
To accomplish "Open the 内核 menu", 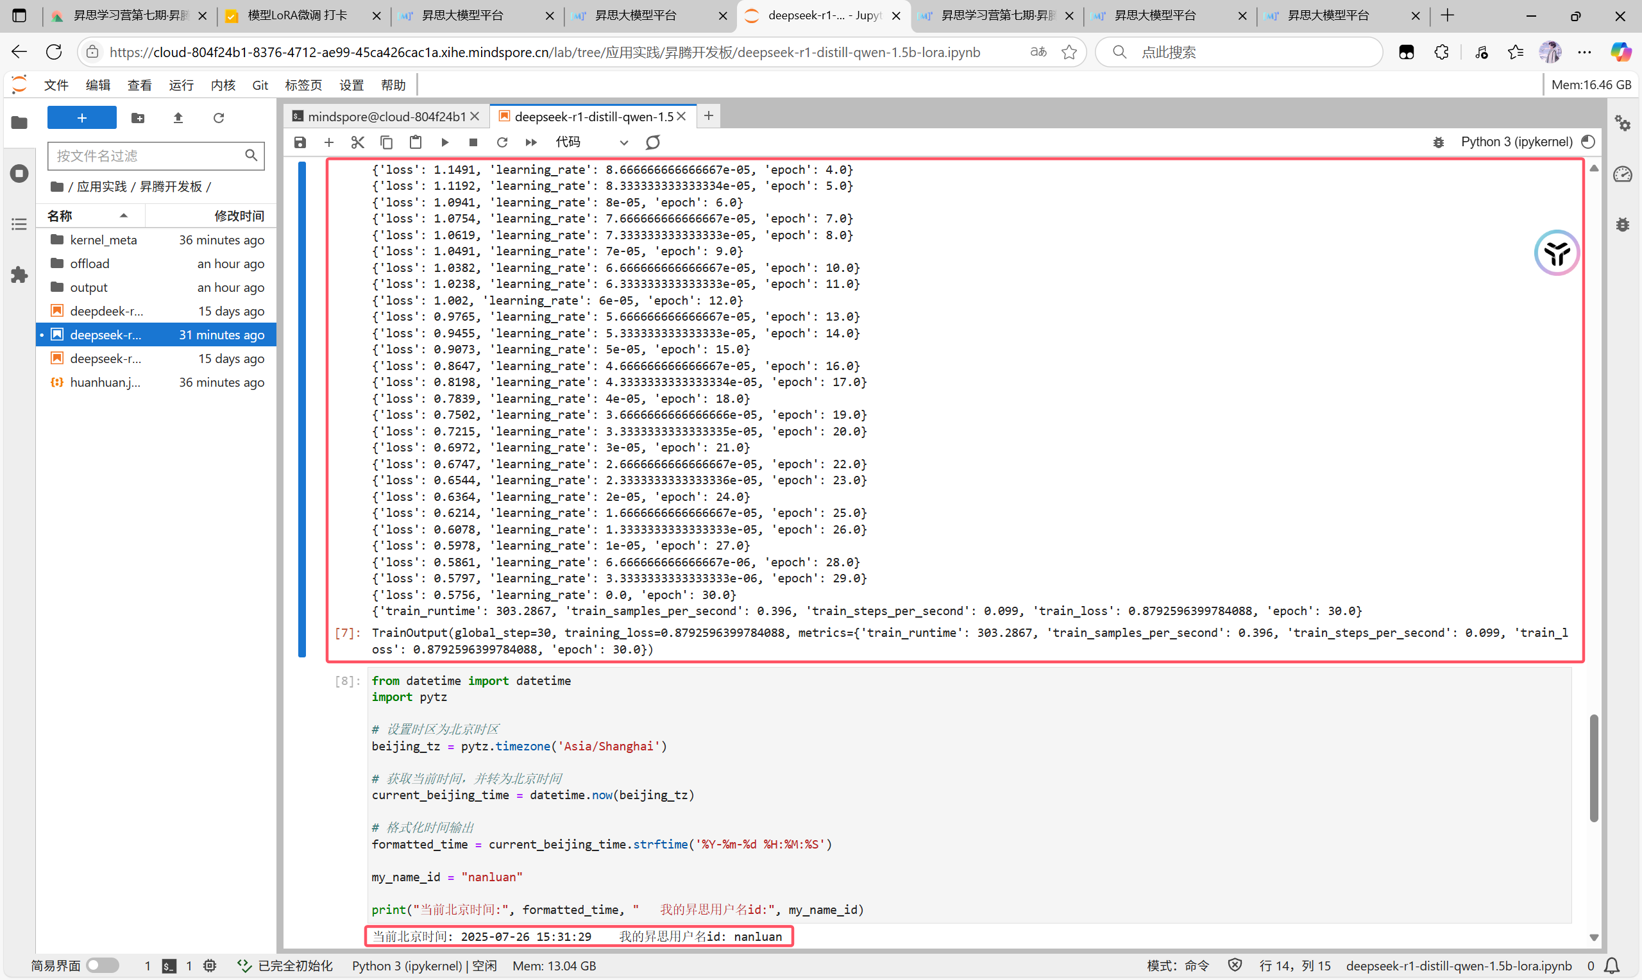I will click(x=223, y=85).
